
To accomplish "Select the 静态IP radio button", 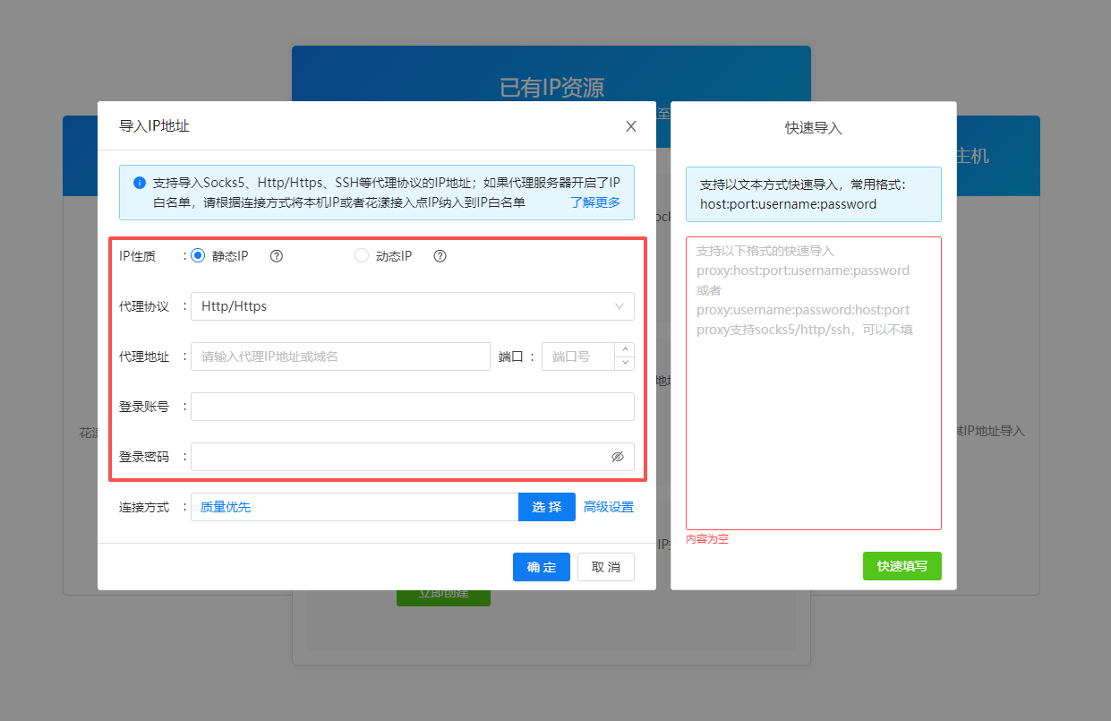I will 197,255.
